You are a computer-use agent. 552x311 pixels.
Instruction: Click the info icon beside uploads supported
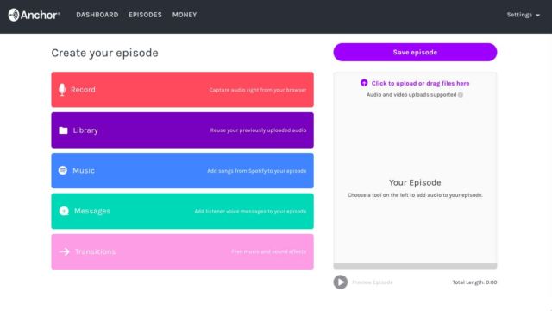[461, 95]
